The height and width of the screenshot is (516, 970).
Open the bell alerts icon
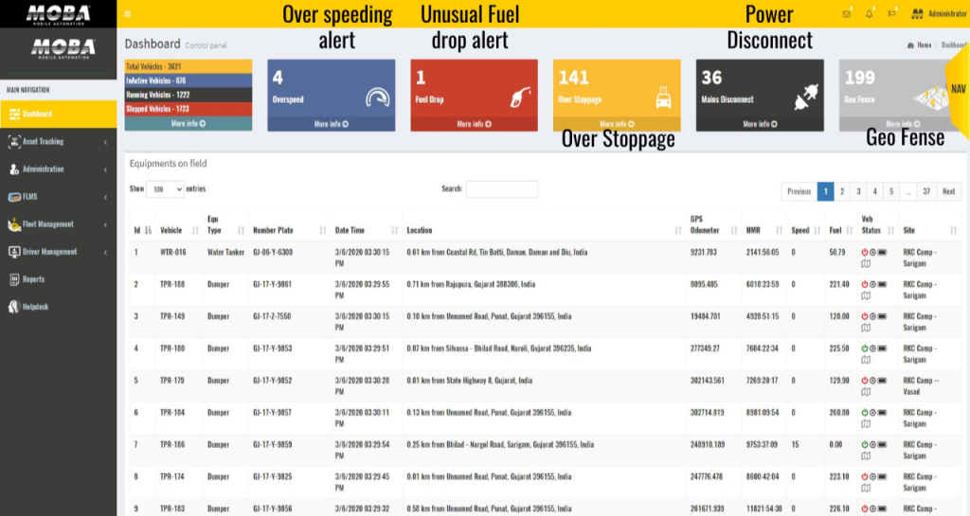pos(869,14)
